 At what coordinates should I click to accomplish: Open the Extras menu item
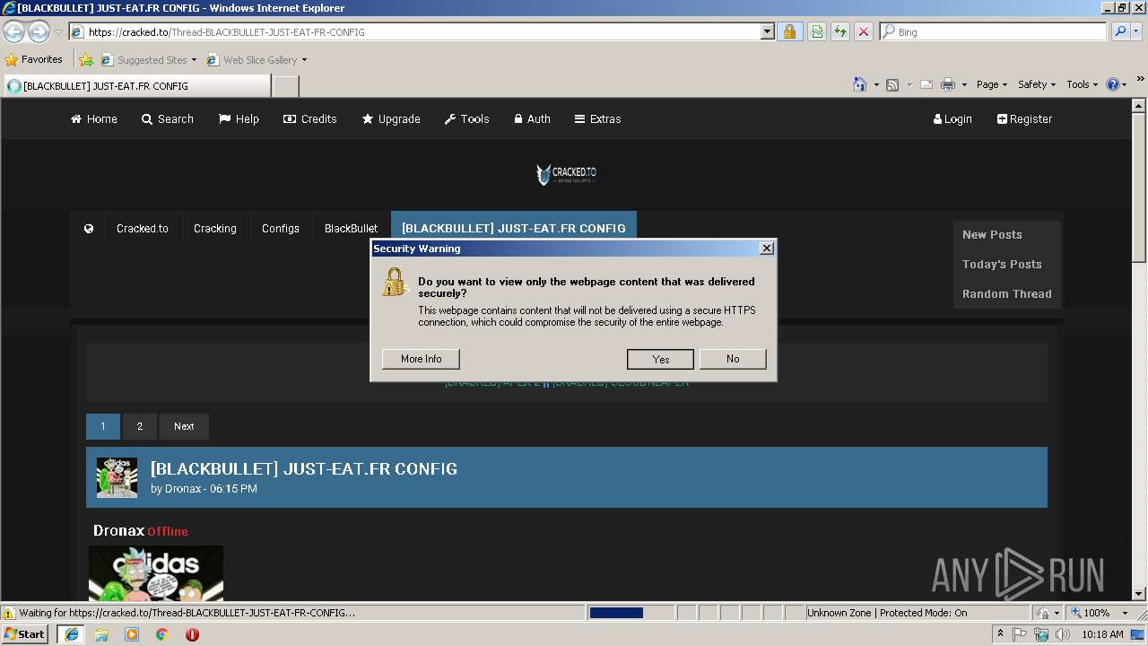(598, 118)
